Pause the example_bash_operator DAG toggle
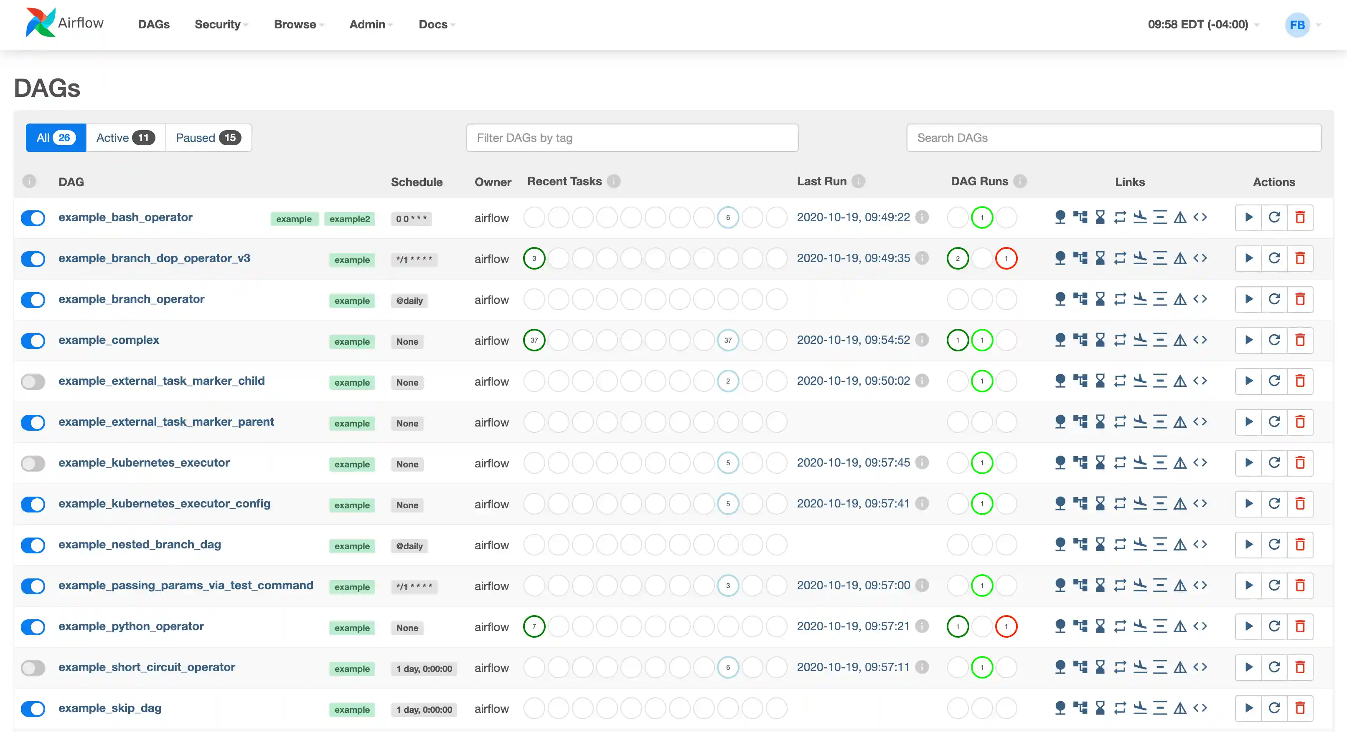The height and width of the screenshot is (732, 1347). point(33,218)
